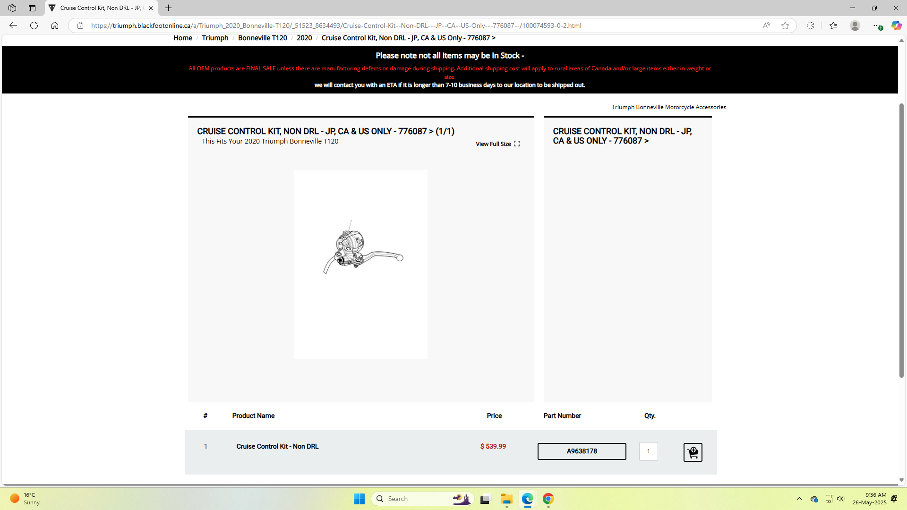The height and width of the screenshot is (510, 907).
Task: Add Cruise Control Kit to cart
Action: [693, 452]
